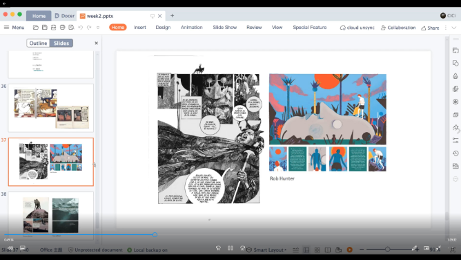Open the sidebar image picture icon
The width and height of the screenshot is (461, 260).
(x=455, y=166)
